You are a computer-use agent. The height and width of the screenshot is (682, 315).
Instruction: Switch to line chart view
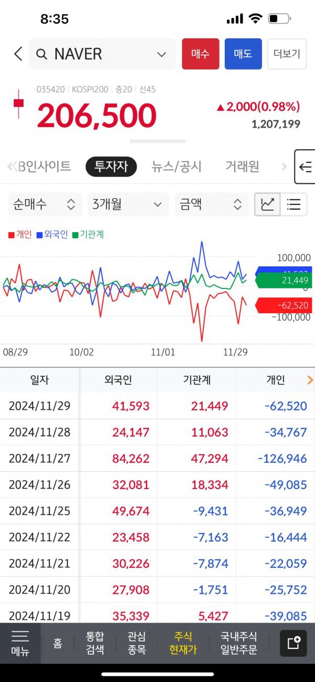[x=267, y=204]
